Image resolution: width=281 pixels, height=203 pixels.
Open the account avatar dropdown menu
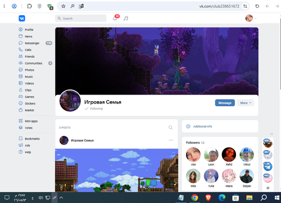[251, 18]
